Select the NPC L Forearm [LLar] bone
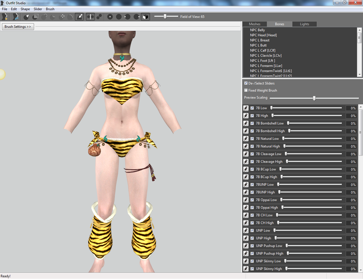The width and height of the screenshot is (363, 279). pos(266,66)
